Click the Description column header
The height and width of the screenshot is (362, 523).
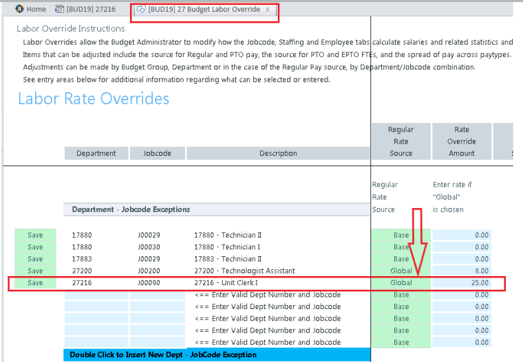[278, 153]
